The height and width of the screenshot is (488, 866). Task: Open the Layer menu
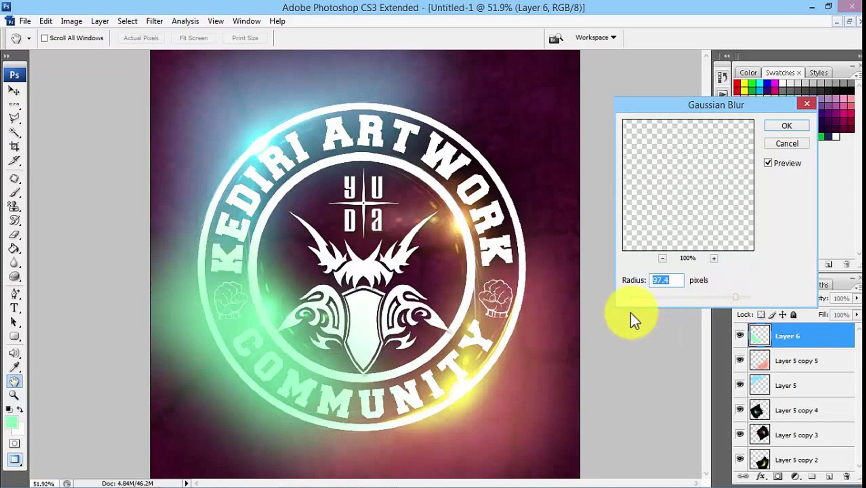coord(100,21)
